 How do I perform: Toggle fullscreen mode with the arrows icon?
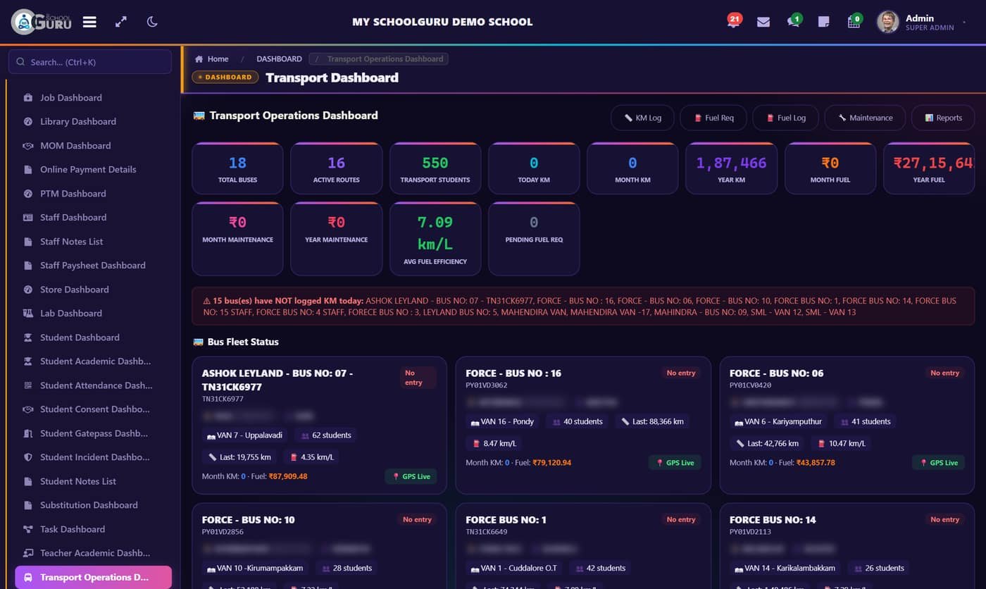pyautogui.click(x=121, y=22)
